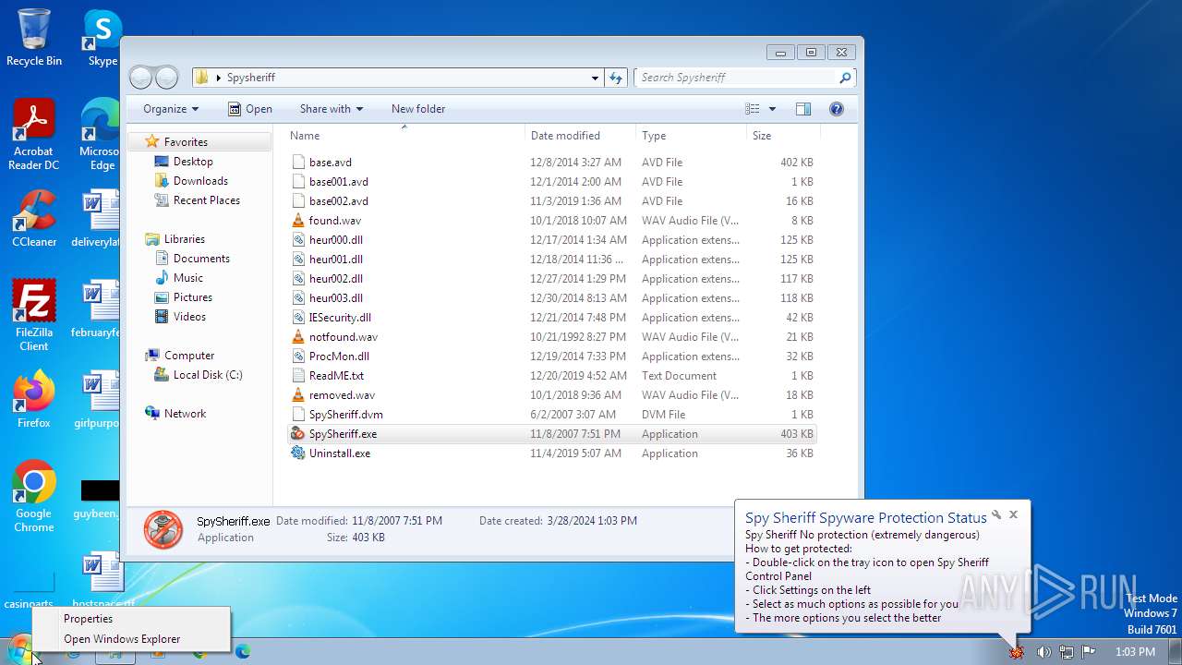This screenshot has height=665, width=1182.
Task: Select the SpySheriff.exe application file
Action: pos(551,434)
